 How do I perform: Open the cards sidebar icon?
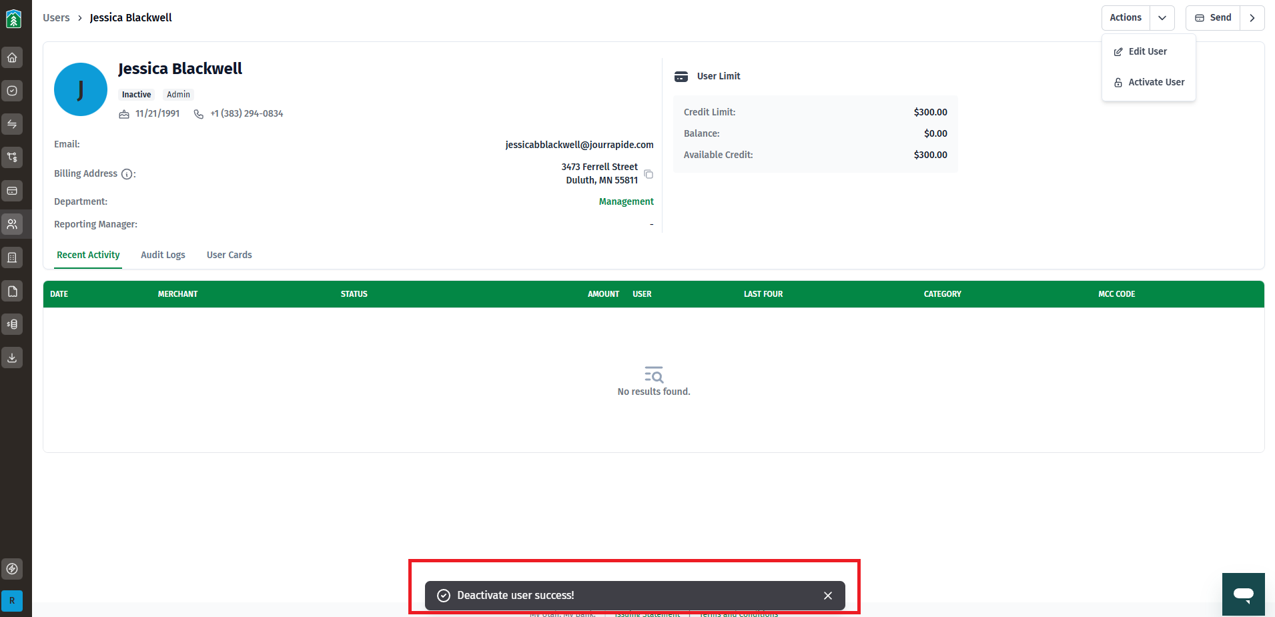pyautogui.click(x=12, y=191)
